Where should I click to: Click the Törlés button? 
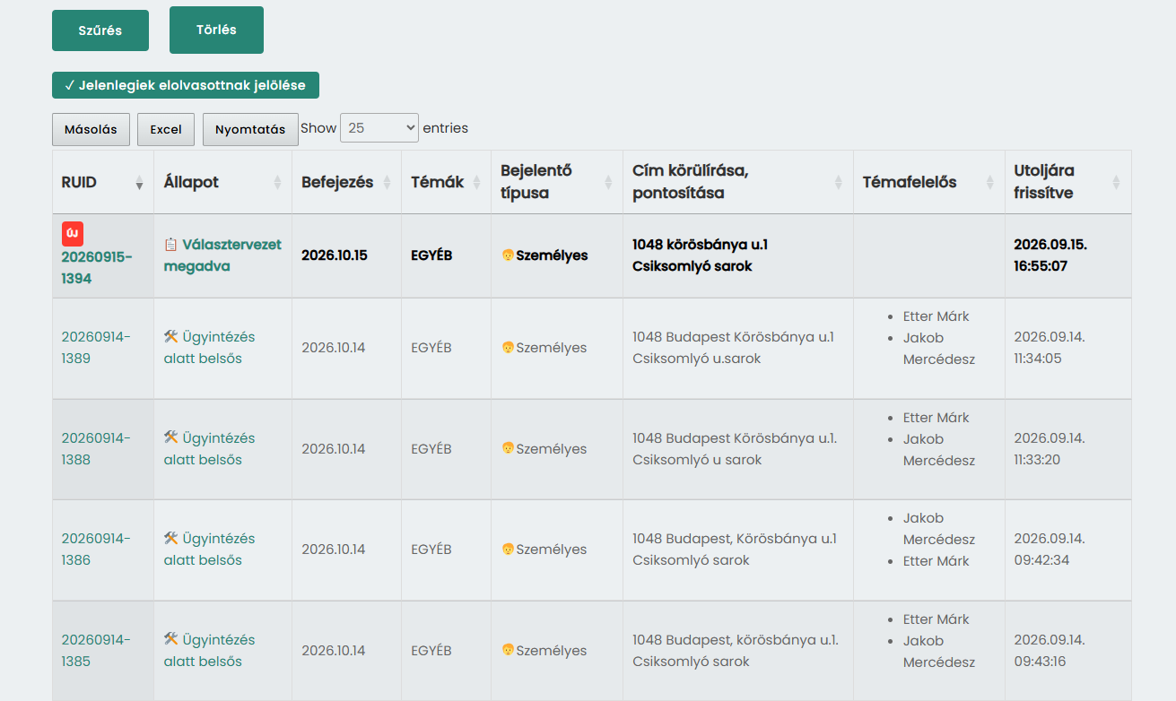click(216, 30)
